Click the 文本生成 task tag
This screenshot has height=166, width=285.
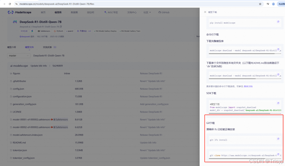[24, 31]
